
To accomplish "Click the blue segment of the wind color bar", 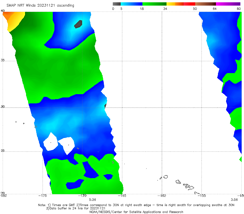I will pos(132,4).
